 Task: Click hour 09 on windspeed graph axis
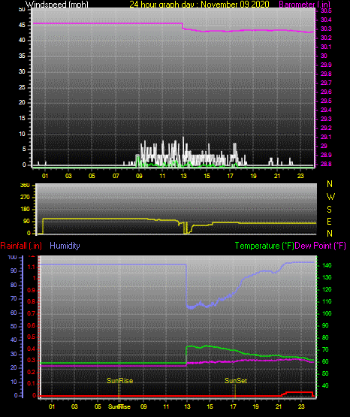coord(139,176)
